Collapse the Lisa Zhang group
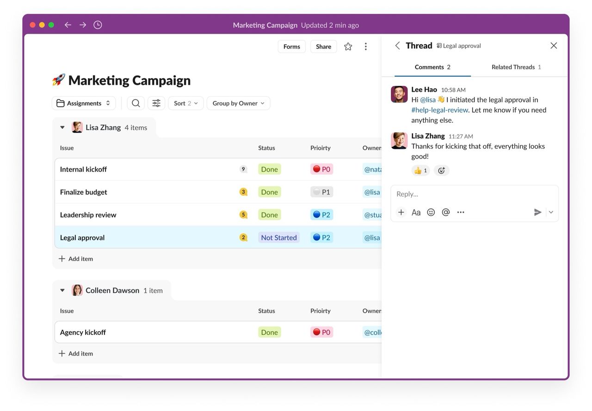Image resolution: width=592 pixels, height=411 pixels. coord(62,127)
